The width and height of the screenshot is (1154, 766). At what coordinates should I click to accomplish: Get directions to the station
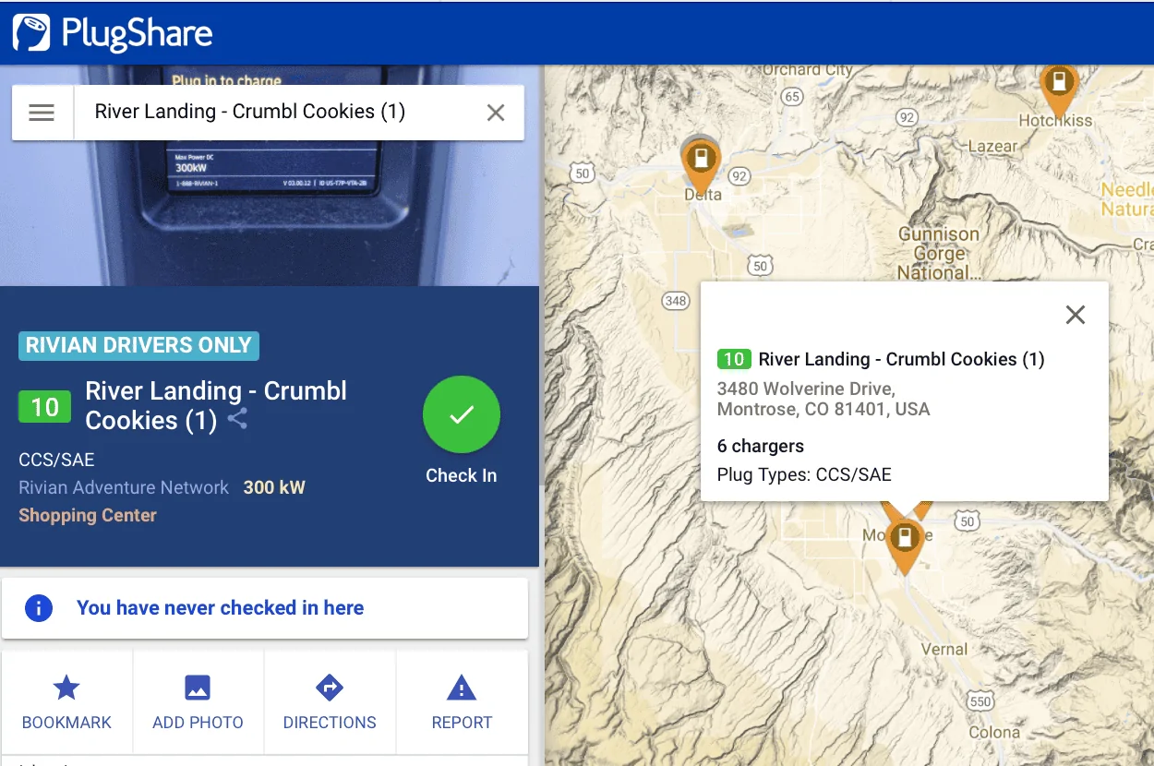pyautogui.click(x=330, y=702)
